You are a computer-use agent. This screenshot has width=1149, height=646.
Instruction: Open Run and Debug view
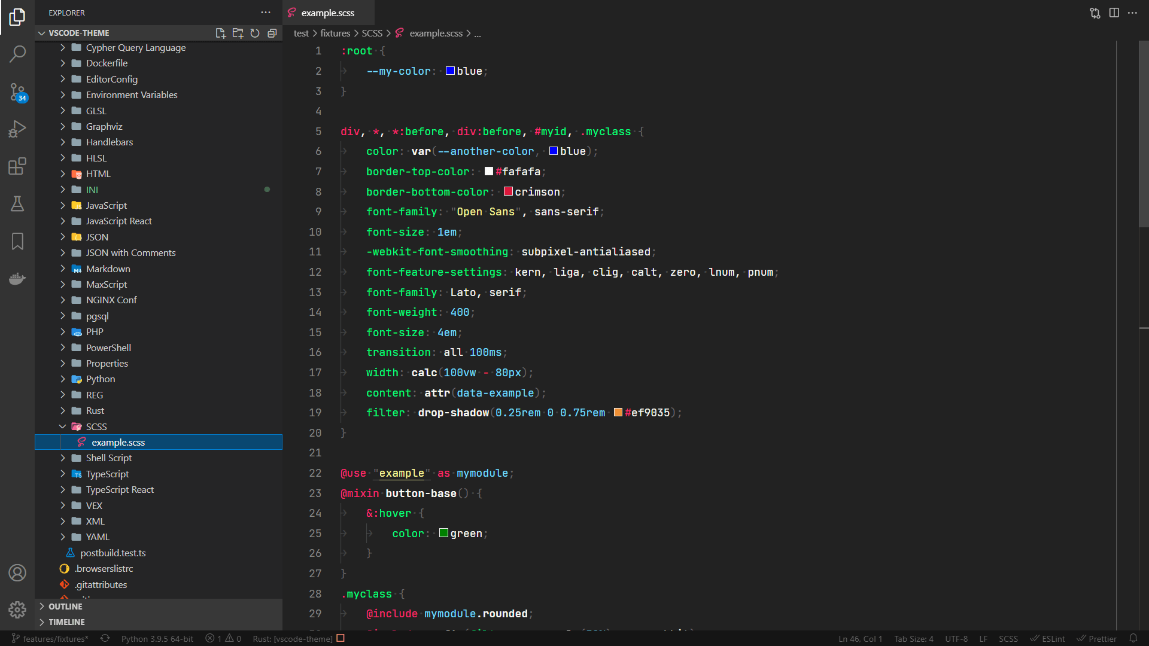pos(17,129)
